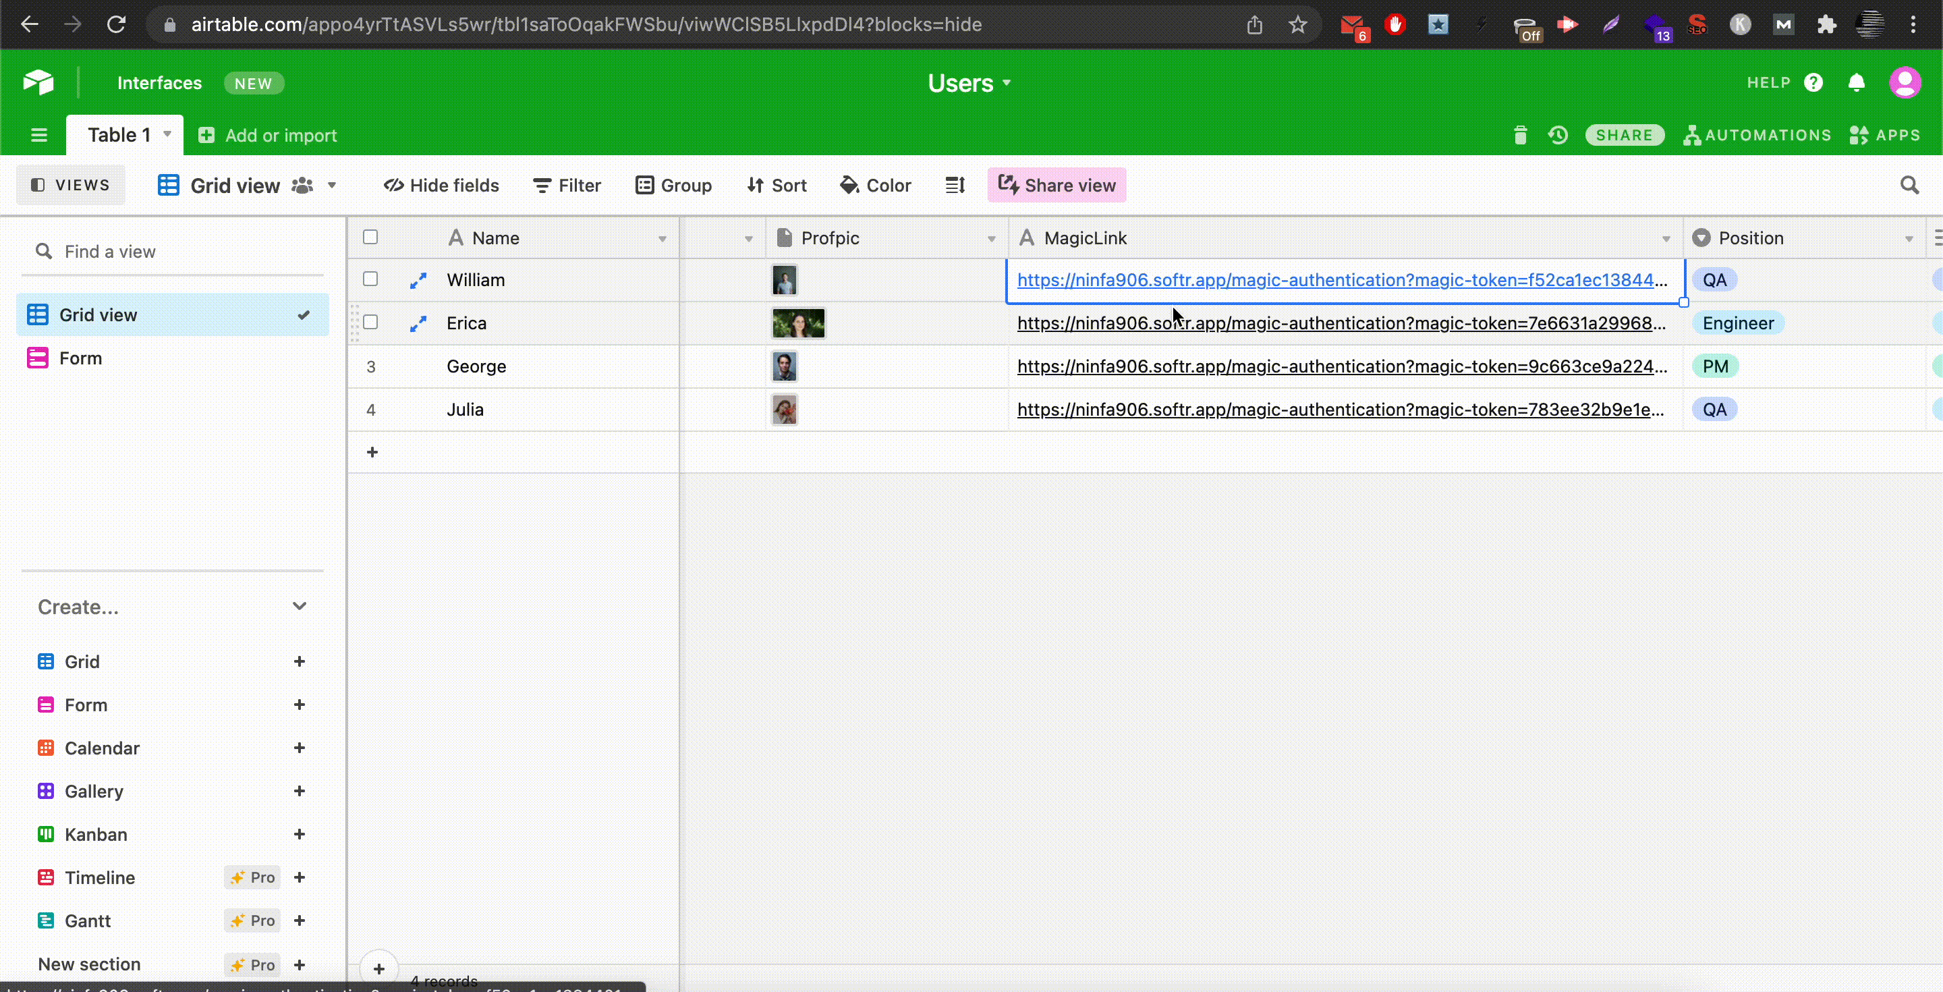Open the search in view
The image size is (1943, 992).
coord(1910,185)
